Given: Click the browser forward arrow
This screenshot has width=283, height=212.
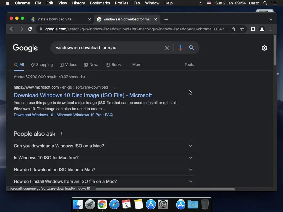Looking at the screenshot, I should coord(21,29).
